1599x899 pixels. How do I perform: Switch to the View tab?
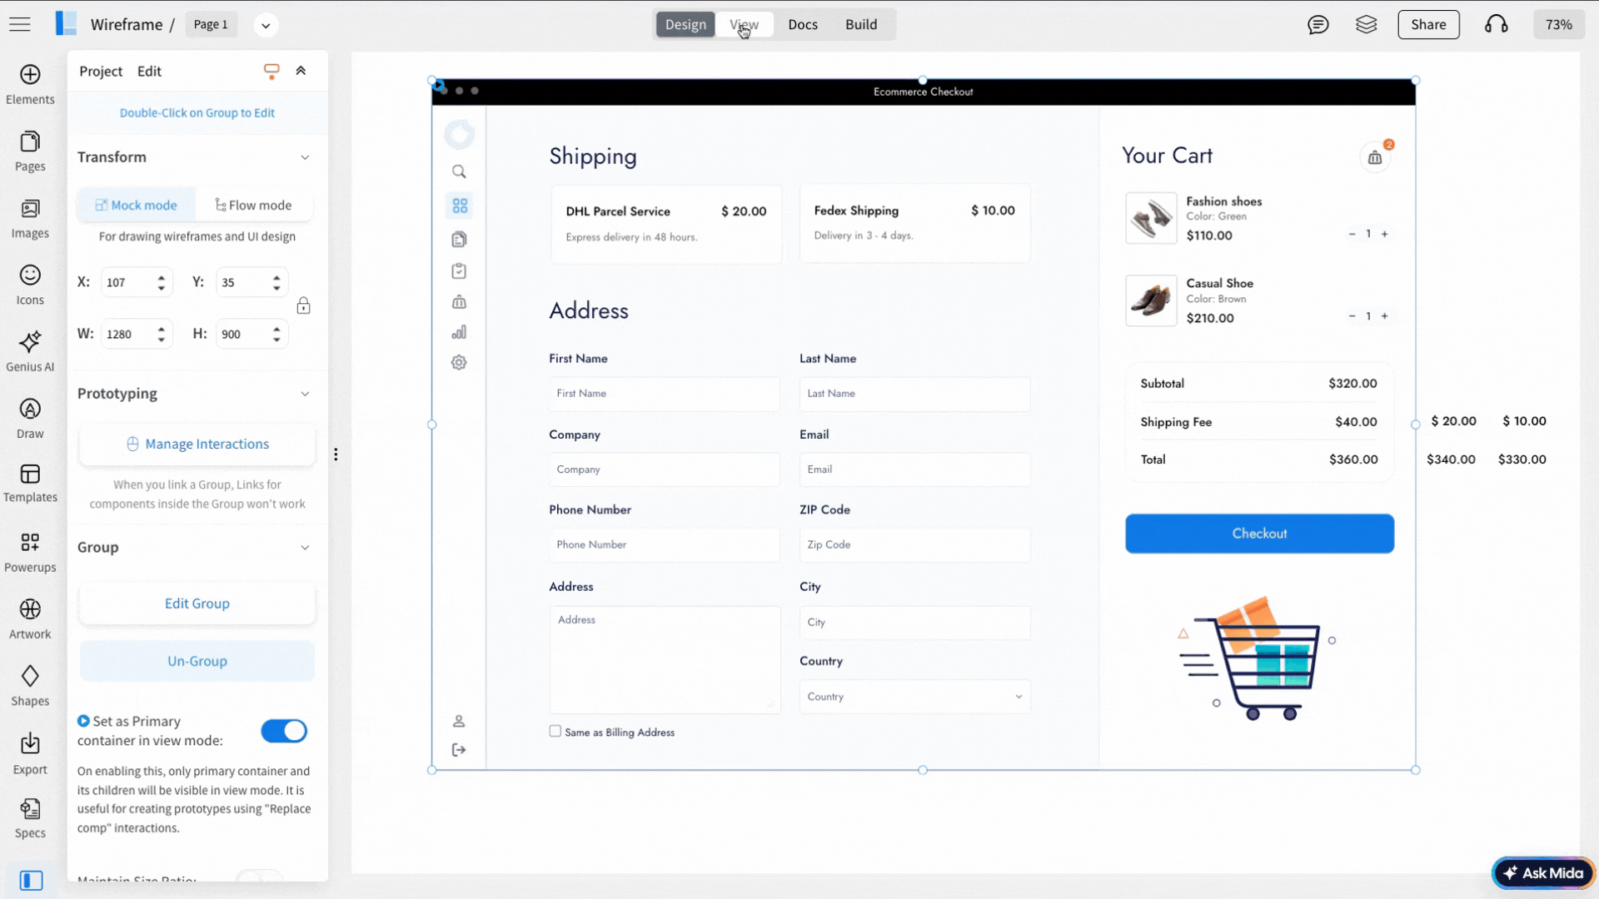(x=744, y=25)
